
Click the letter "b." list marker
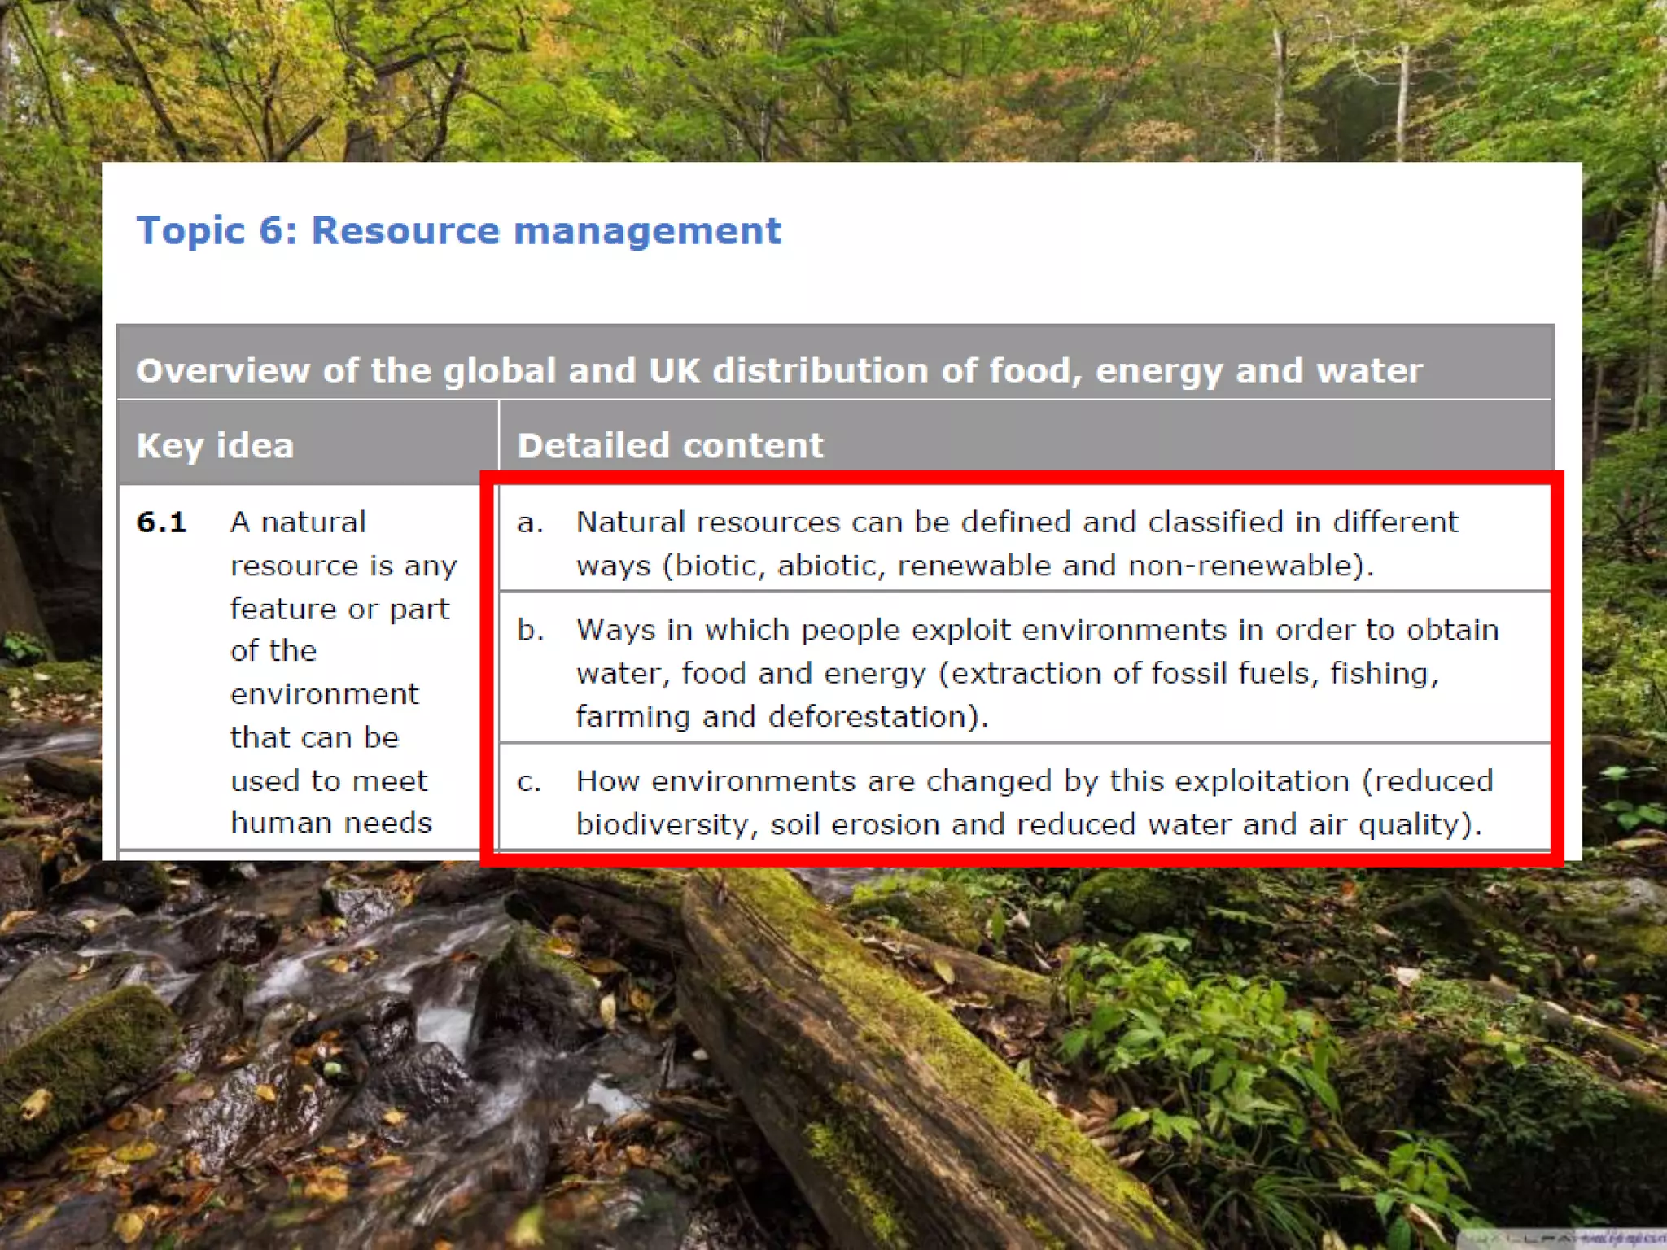pyautogui.click(x=530, y=630)
